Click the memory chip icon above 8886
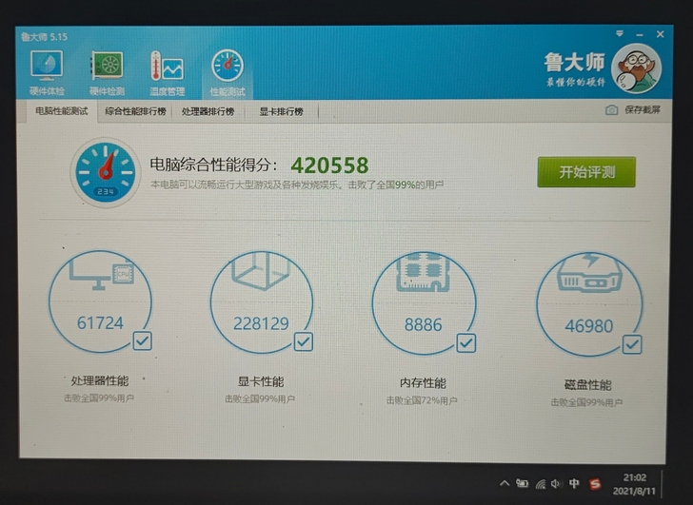Screen dimensions: 693x505 click(423, 272)
